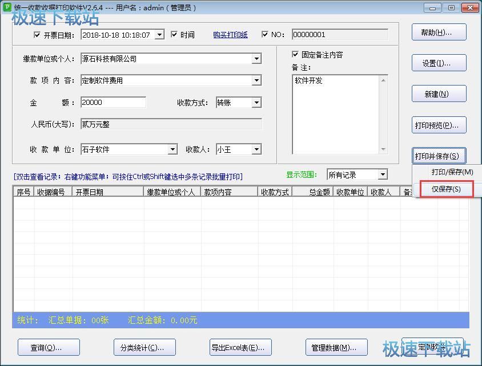Choose 打印/保存(M) menu entry
This screenshot has height=366, width=482.
(x=452, y=172)
